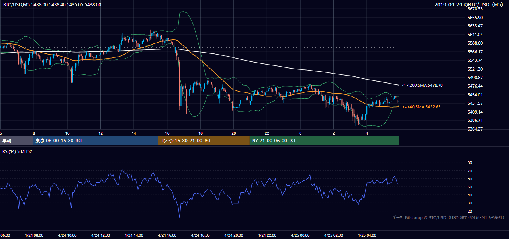
Task: Click the 5454.01 price axis label
Action: coord(475,95)
